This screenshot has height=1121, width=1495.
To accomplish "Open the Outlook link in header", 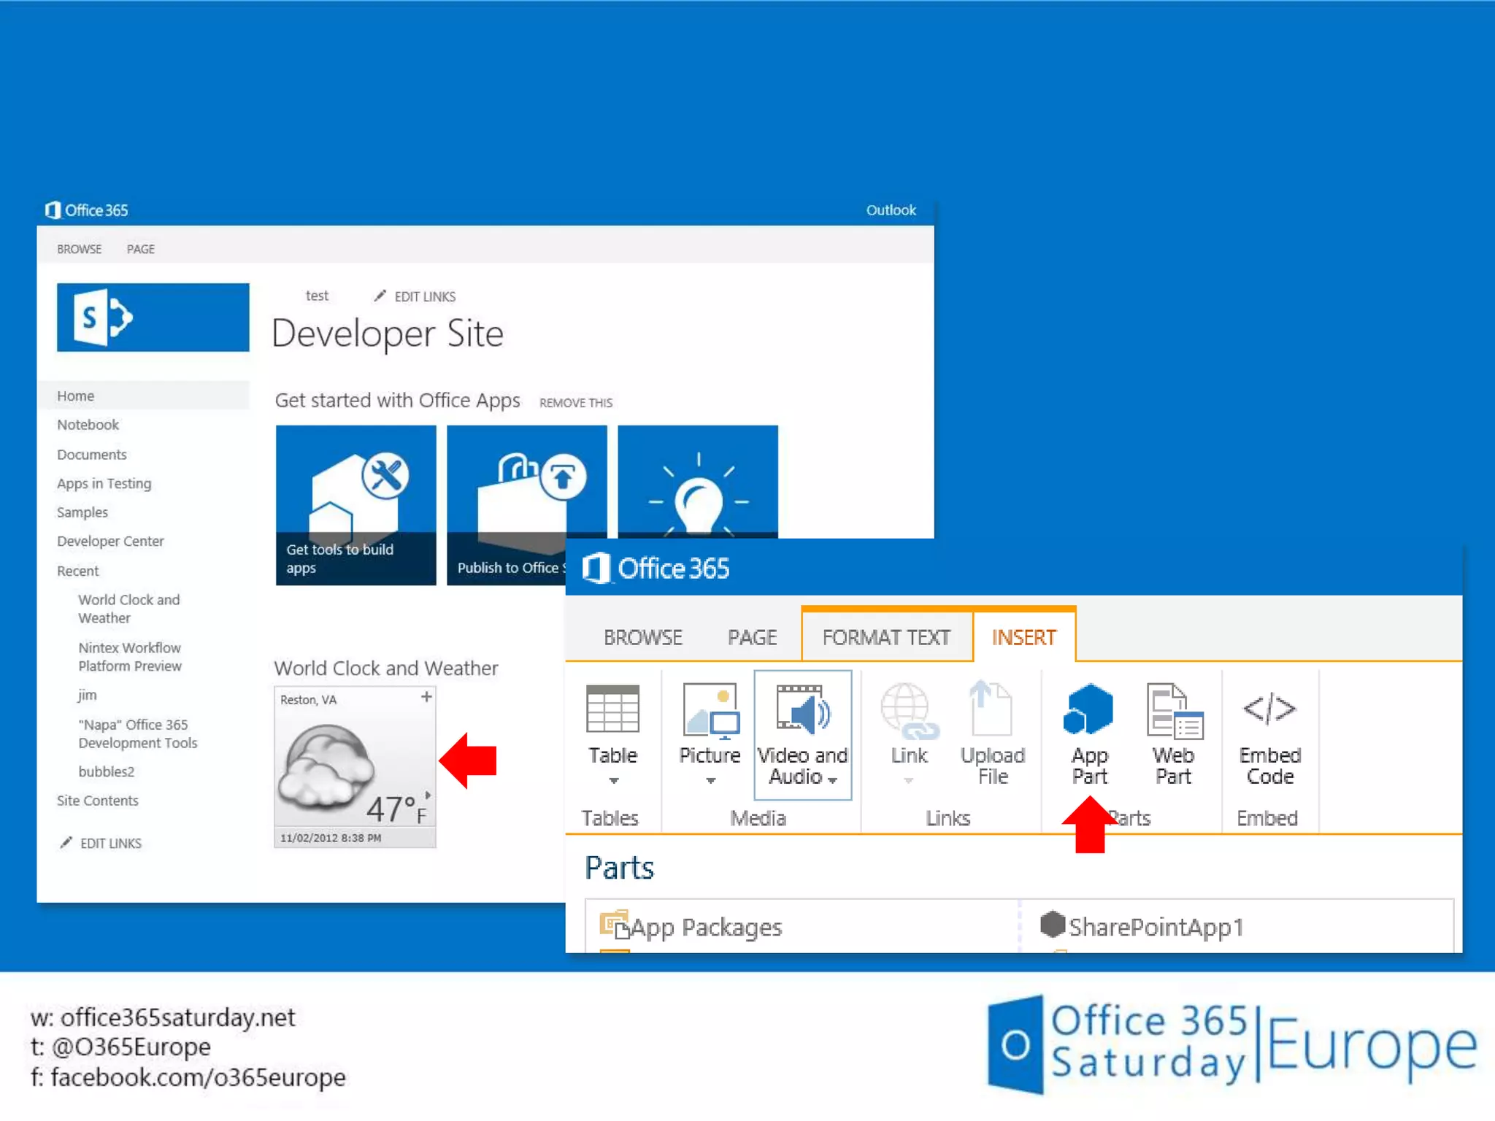I will point(890,210).
